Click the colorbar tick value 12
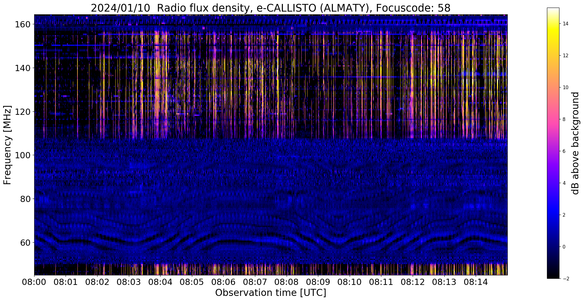The width and height of the screenshot is (584, 301). point(566,56)
